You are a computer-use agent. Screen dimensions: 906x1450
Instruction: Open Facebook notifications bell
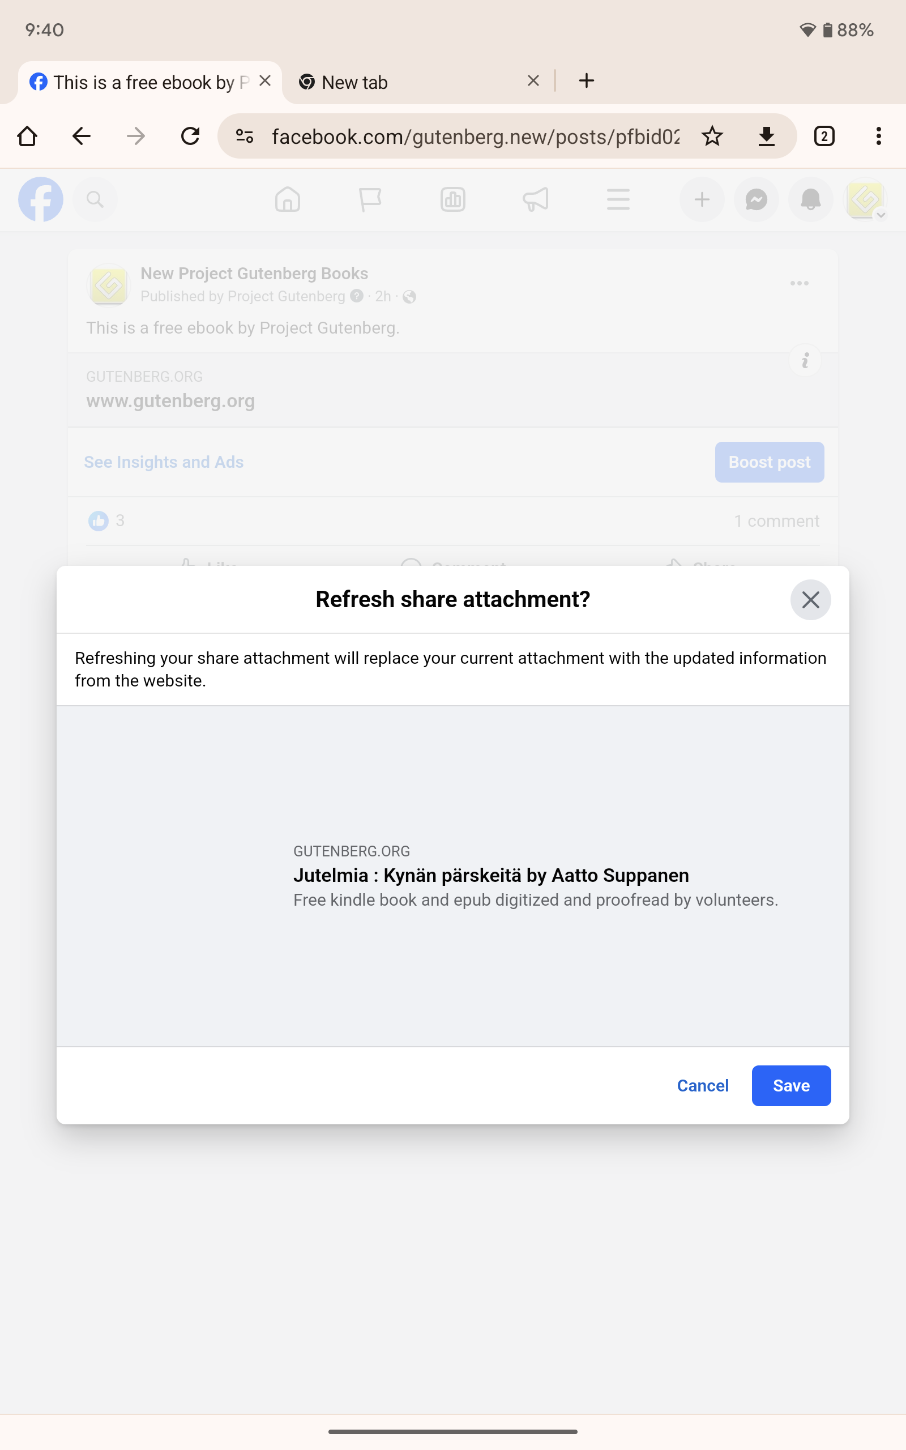[x=811, y=199]
